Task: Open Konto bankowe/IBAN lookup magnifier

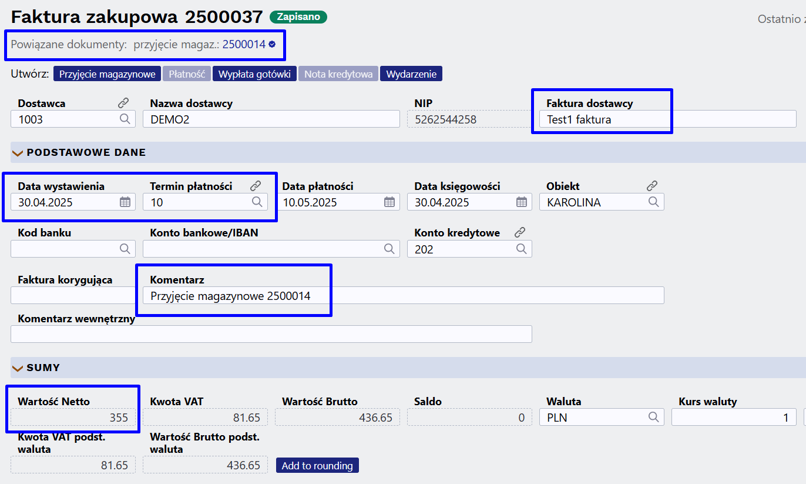Action: pyautogui.click(x=389, y=249)
